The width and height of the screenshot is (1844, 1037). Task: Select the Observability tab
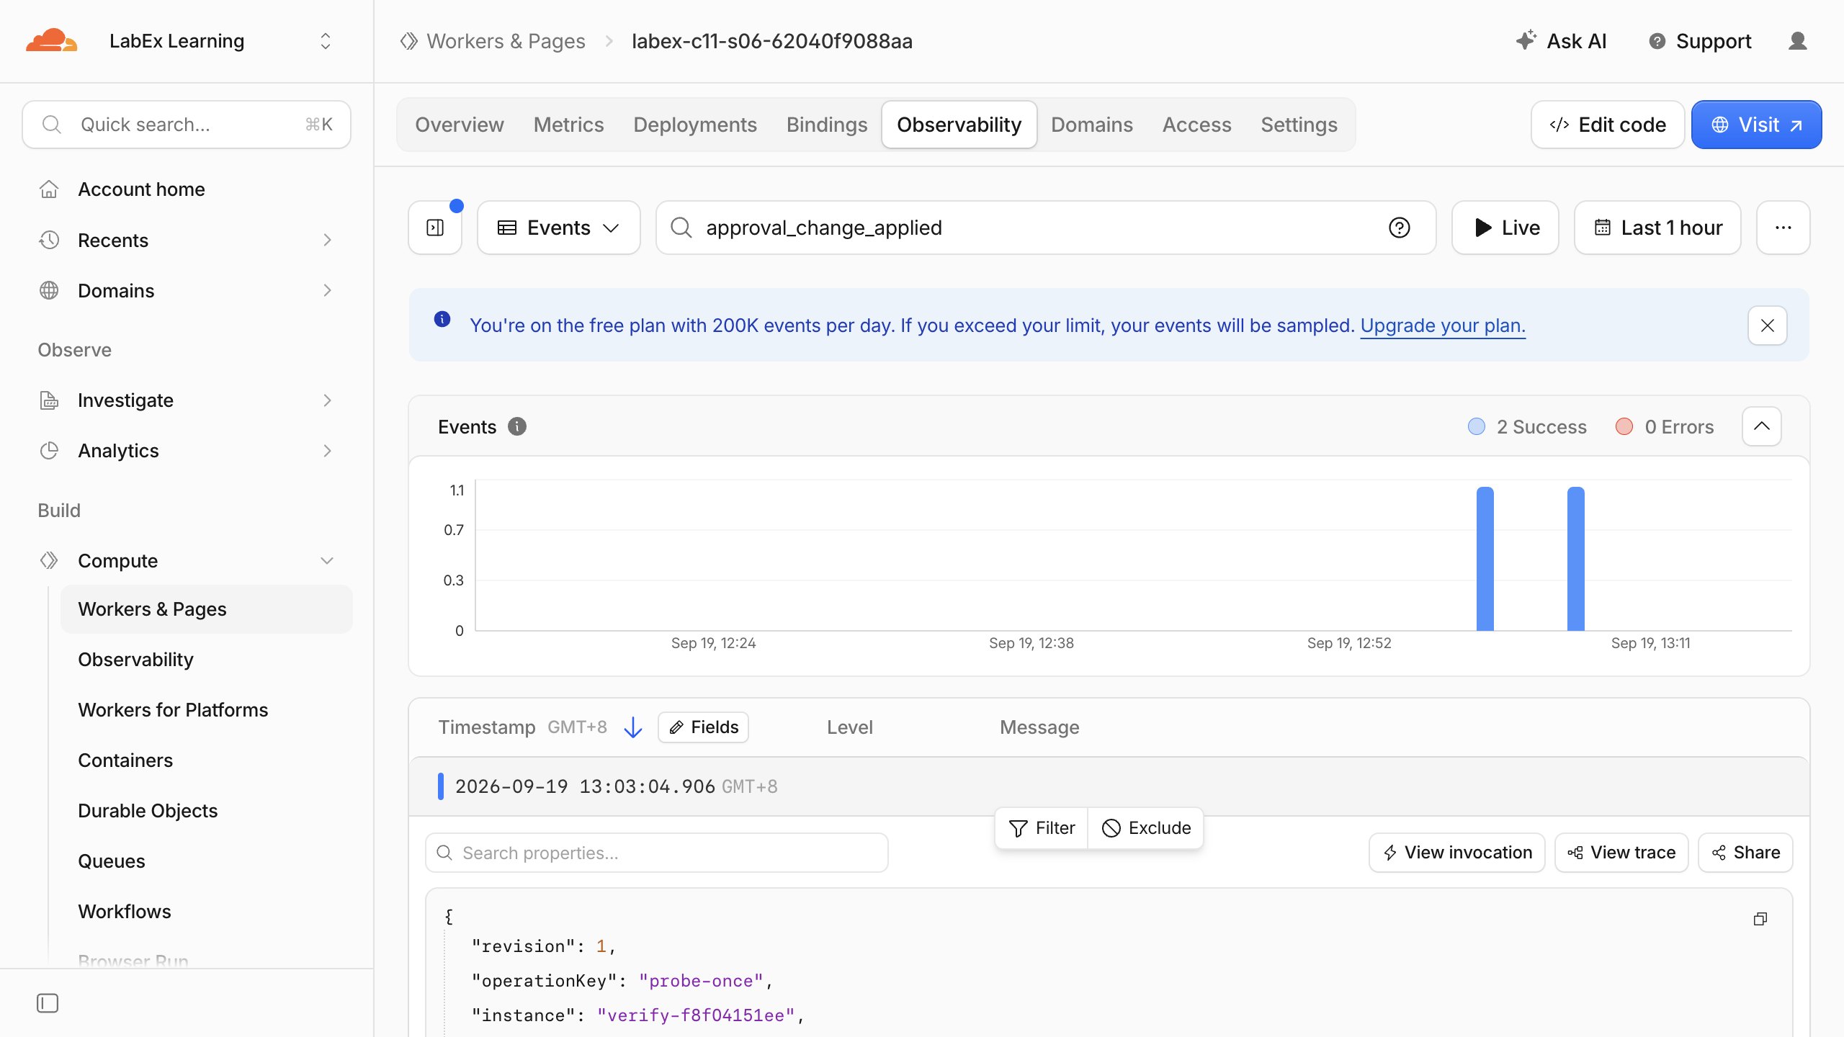959,125
